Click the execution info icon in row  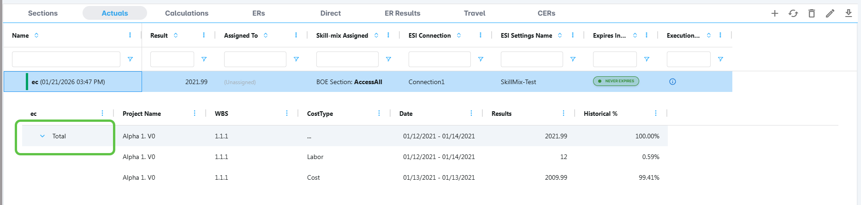point(672,82)
